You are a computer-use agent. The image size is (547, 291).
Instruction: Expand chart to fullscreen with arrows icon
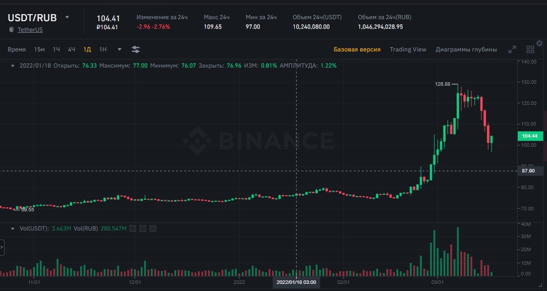512,49
